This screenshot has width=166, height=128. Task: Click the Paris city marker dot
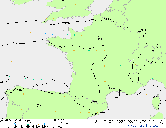point(99,37)
